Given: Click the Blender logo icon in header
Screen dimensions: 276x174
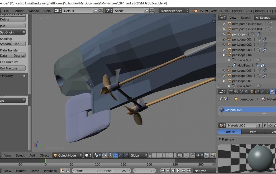Looking at the screenshot, I should pos(195,11).
